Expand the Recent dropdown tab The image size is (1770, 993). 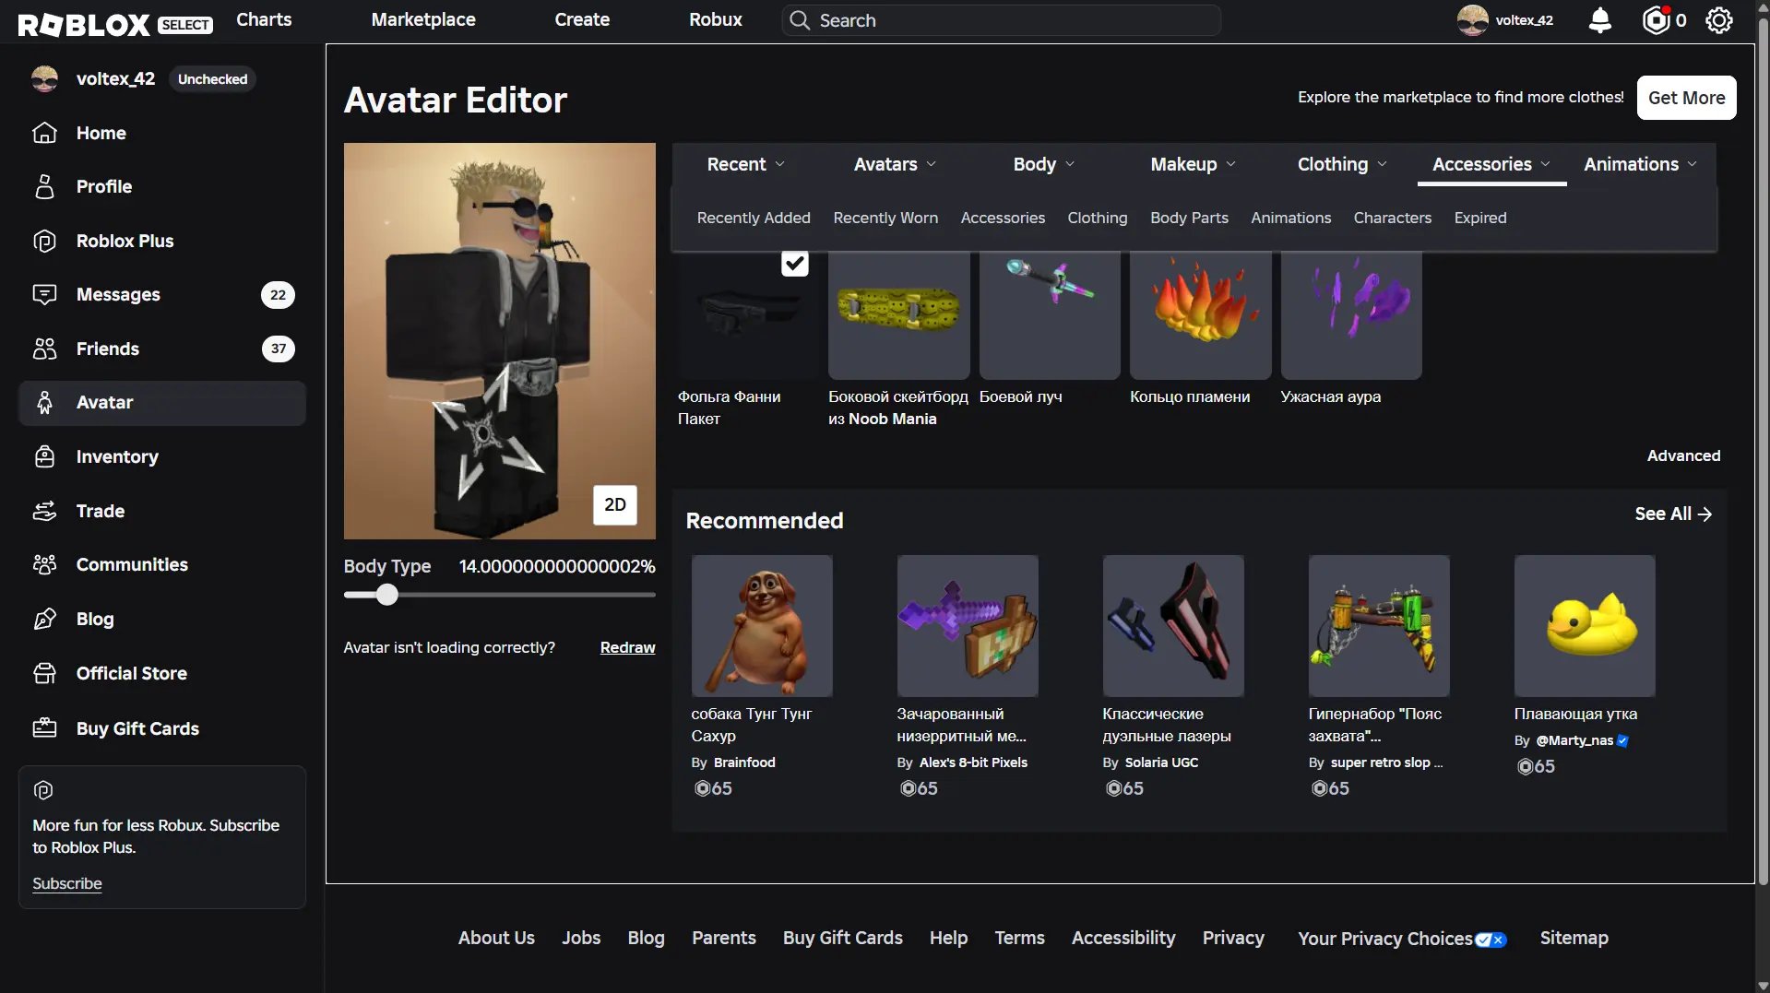[x=745, y=164]
